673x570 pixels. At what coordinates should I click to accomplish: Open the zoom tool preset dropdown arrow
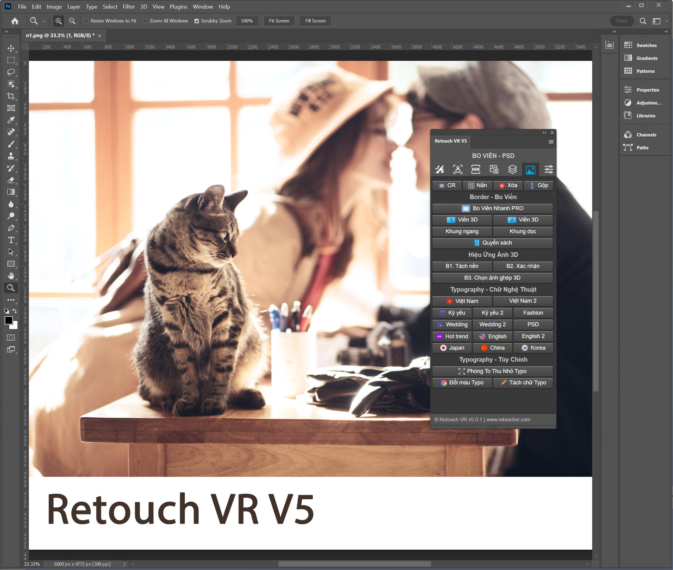[x=44, y=21]
